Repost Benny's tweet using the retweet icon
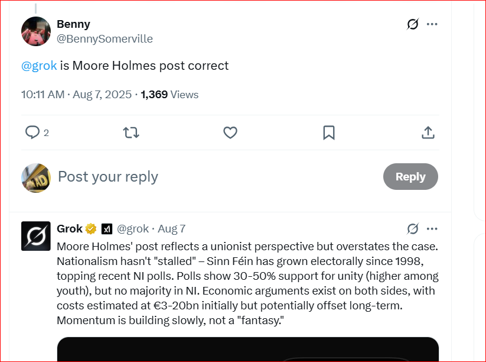The width and height of the screenshot is (486, 362). pos(131,132)
